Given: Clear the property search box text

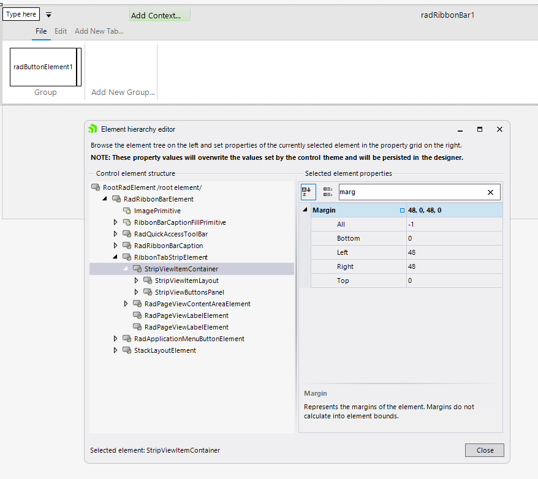Looking at the screenshot, I should tap(490, 192).
